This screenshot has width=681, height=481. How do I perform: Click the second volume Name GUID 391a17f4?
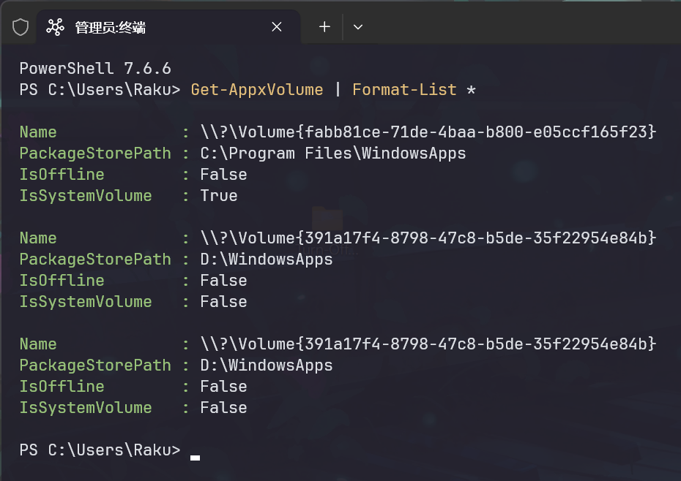428,238
